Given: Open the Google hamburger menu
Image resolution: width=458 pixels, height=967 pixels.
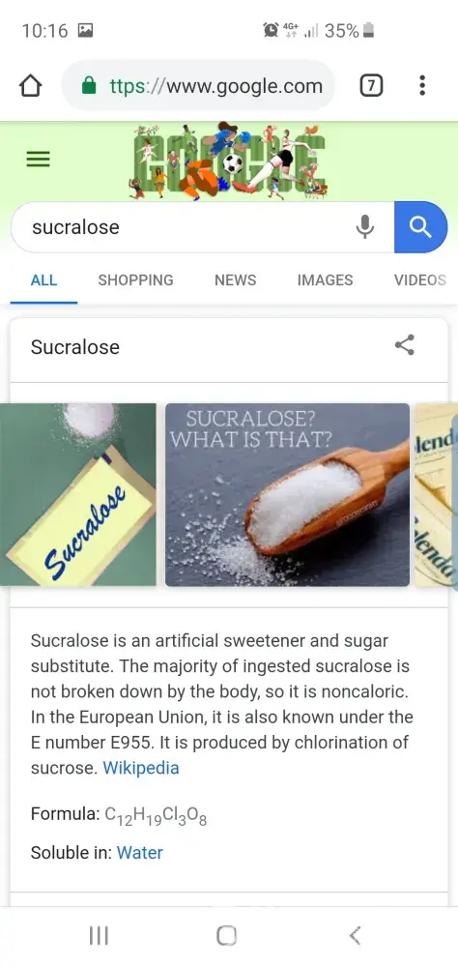Looking at the screenshot, I should [x=38, y=161].
